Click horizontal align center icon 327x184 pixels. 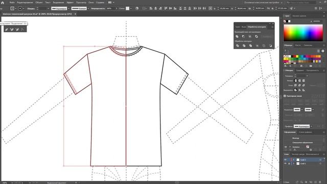[x=155, y=8]
